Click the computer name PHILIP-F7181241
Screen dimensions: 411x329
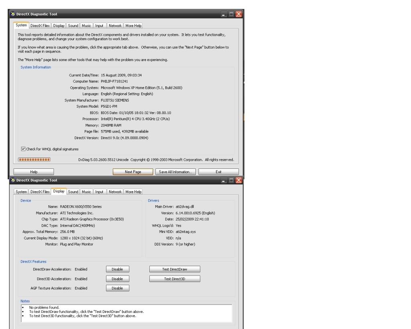coord(114,81)
